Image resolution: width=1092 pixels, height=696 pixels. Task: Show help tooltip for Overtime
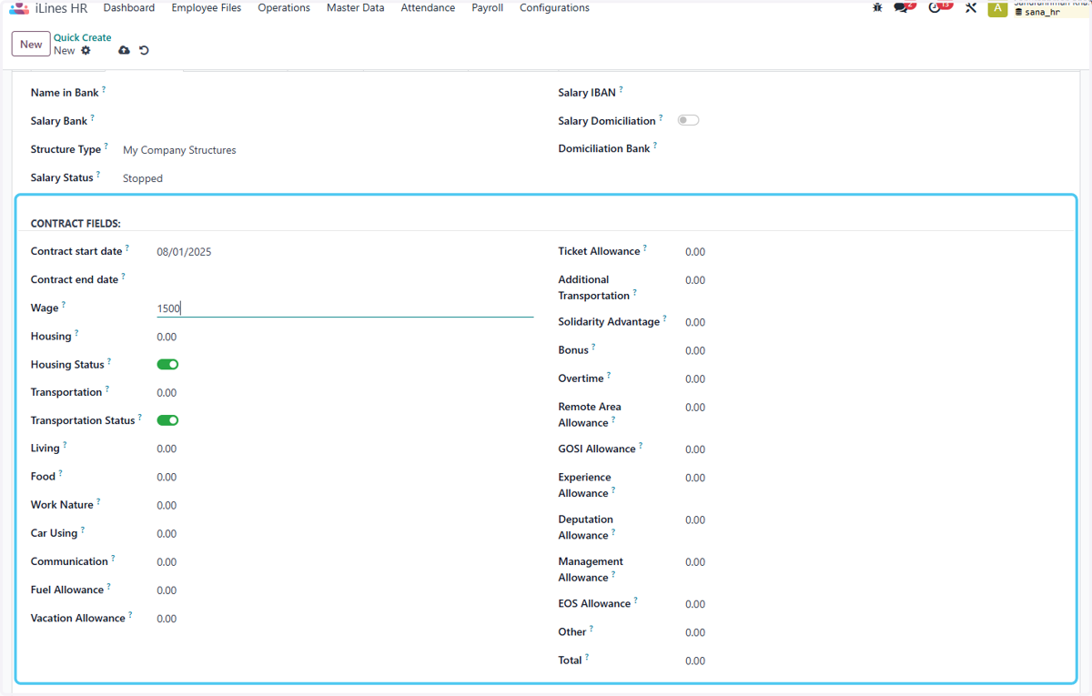point(609,375)
